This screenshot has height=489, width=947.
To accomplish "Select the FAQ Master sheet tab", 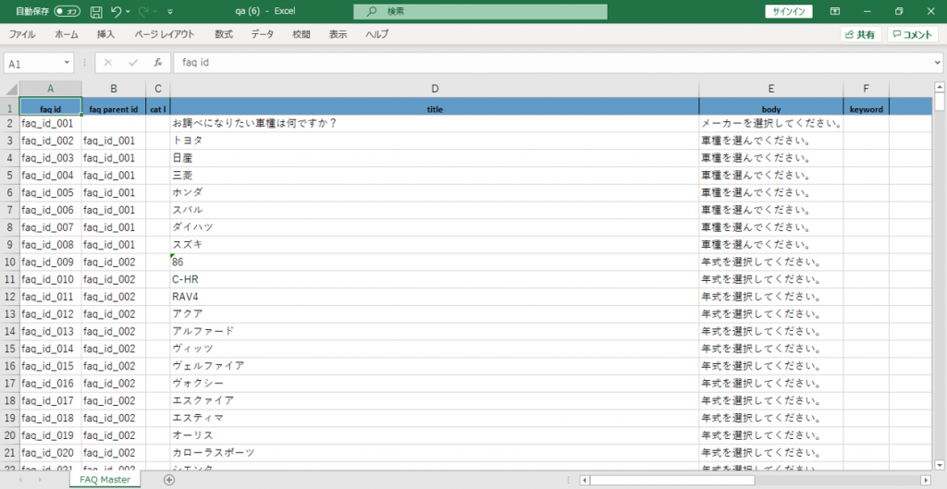I will tap(105, 480).
